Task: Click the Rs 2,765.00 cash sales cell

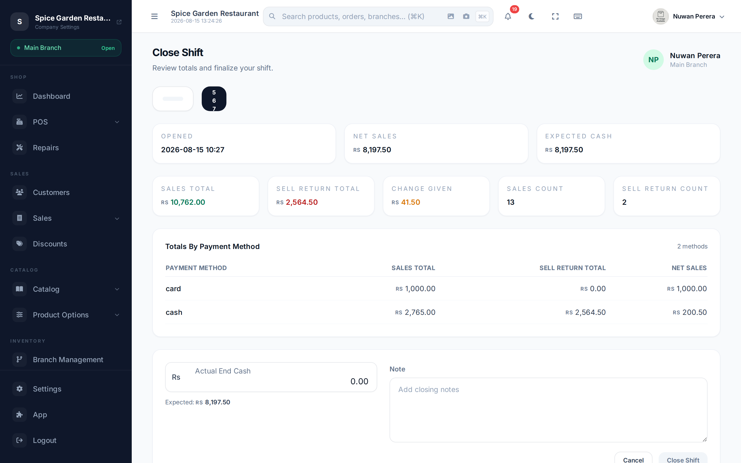Action: 415,312
